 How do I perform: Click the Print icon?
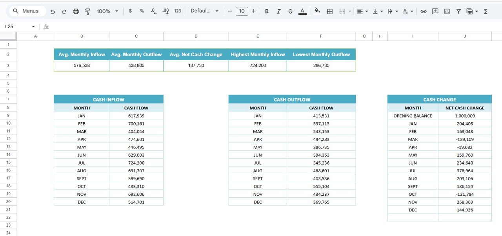(76, 11)
